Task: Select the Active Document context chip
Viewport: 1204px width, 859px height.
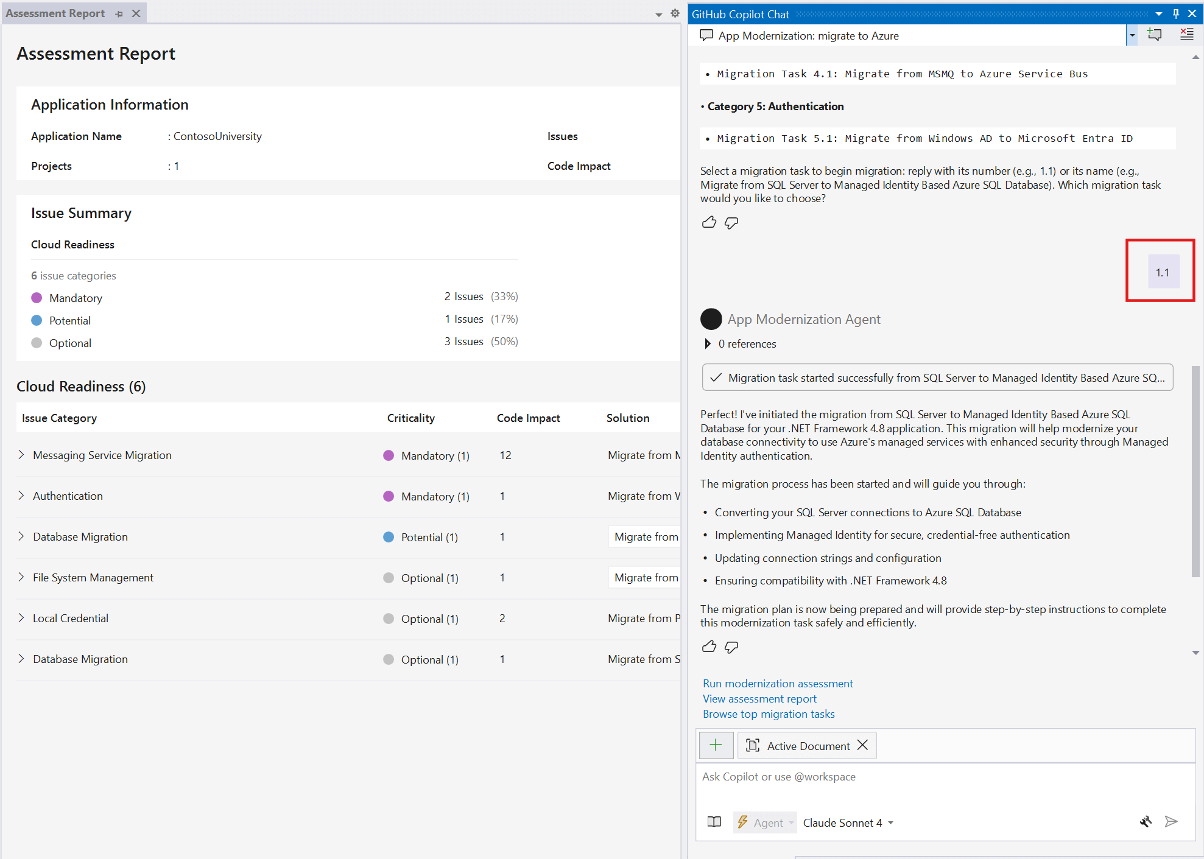Action: 807,745
